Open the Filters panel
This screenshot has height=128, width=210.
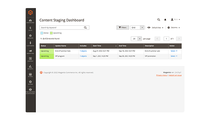coord(123,27)
